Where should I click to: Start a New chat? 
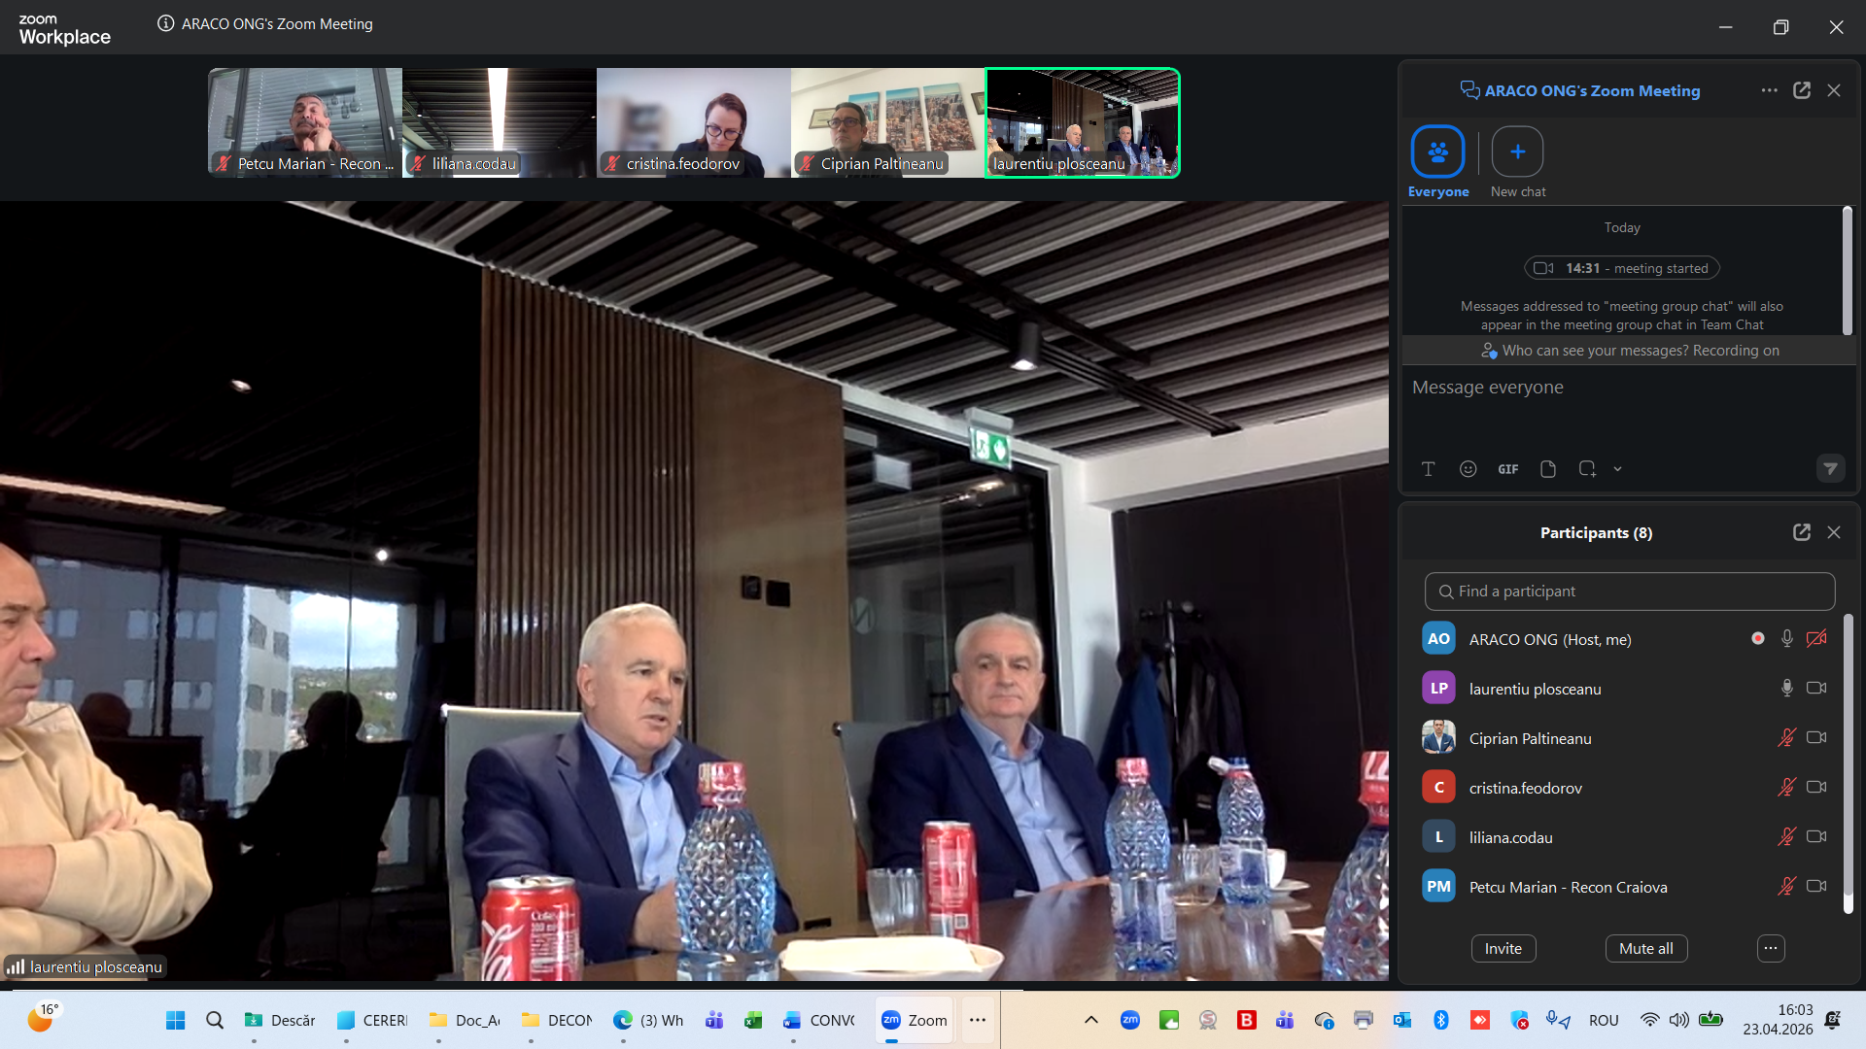pyautogui.click(x=1518, y=162)
